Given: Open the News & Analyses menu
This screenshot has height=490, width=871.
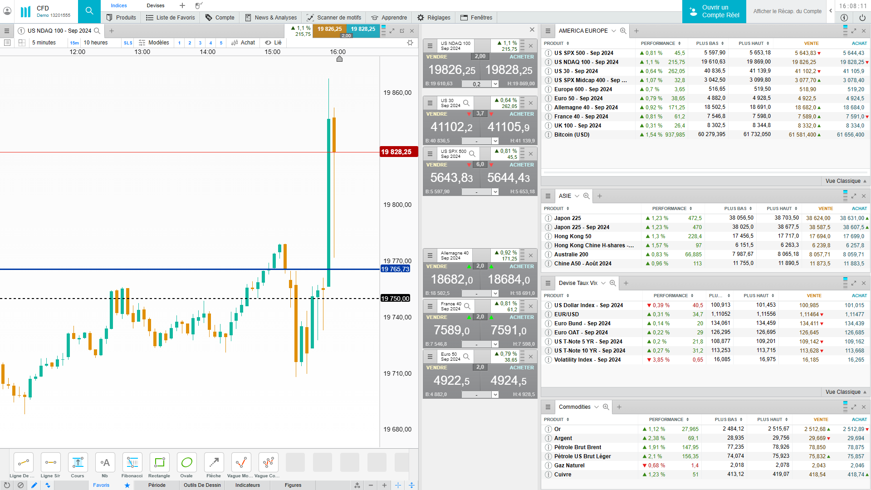Looking at the screenshot, I should click(x=271, y=18).
